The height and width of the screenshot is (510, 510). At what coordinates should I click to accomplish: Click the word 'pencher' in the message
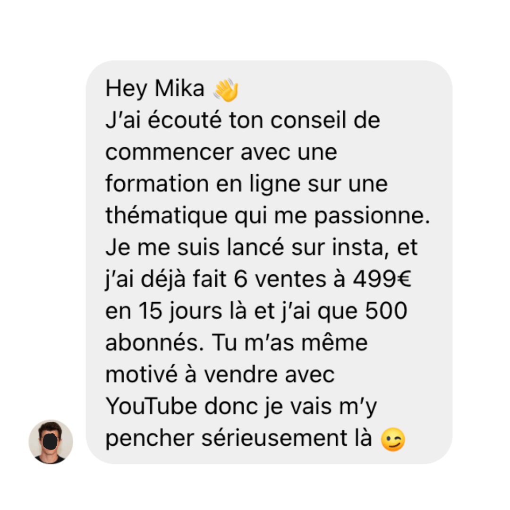pos(150,440)
